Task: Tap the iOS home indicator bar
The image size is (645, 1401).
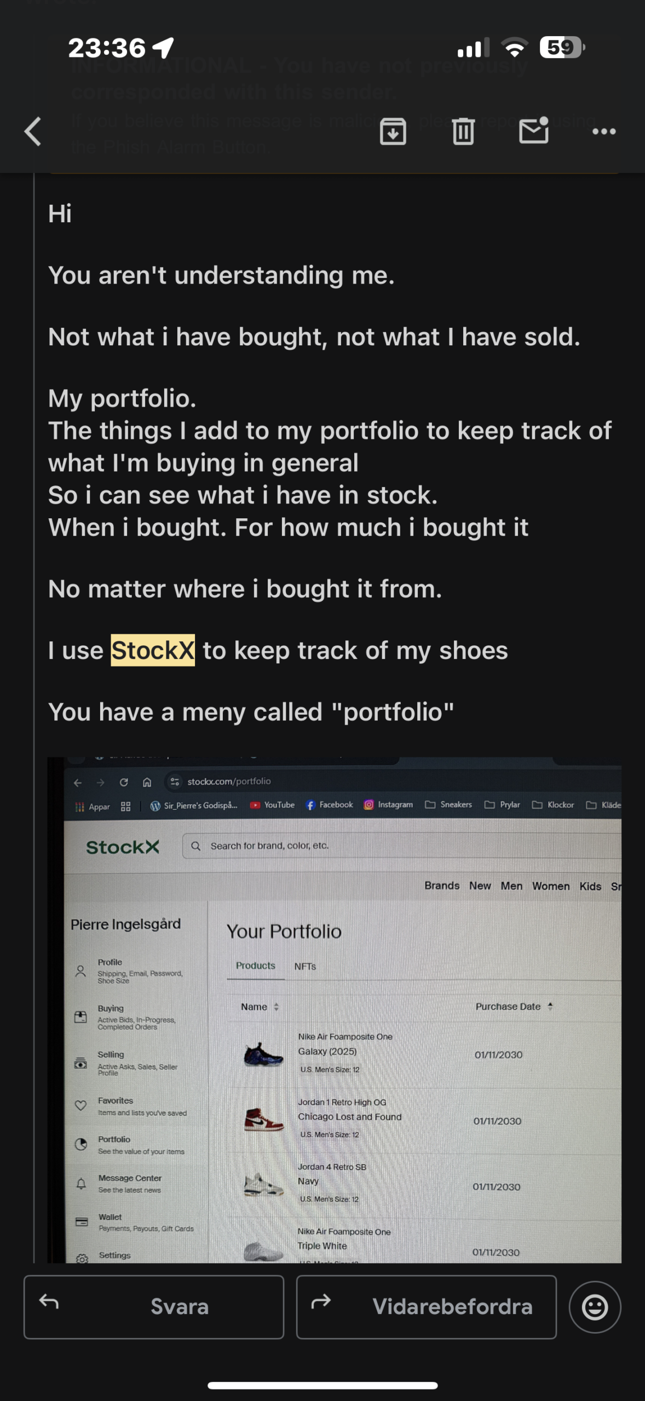Action: click(322, 1386)
